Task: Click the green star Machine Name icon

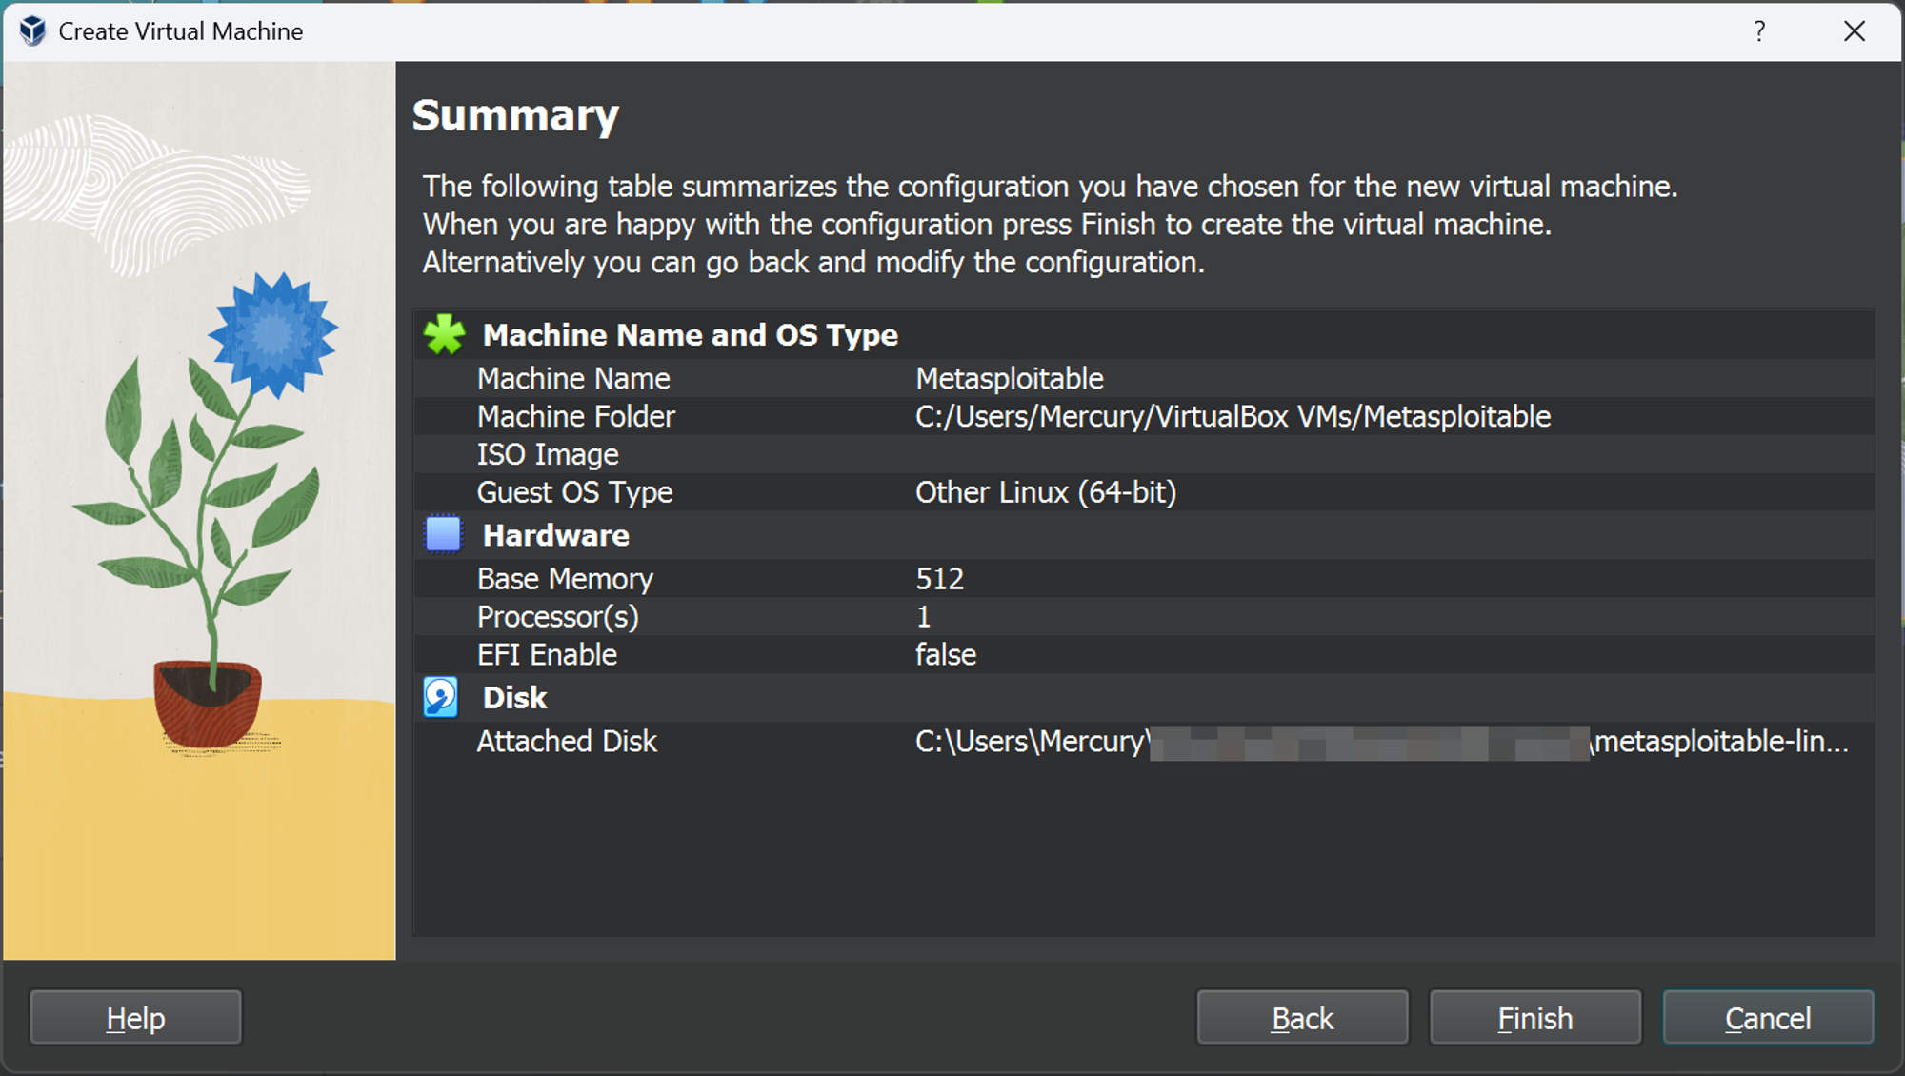Action: pos(444,335)
